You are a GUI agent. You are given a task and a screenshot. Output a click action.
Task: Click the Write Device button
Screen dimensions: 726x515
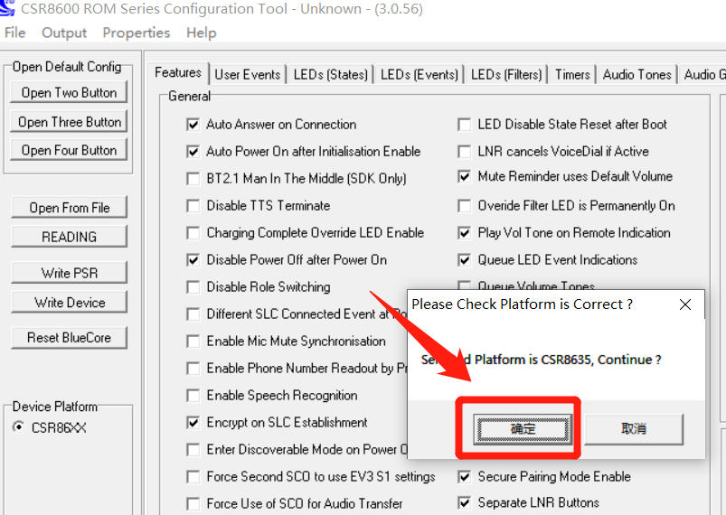[x=69, y=302]
